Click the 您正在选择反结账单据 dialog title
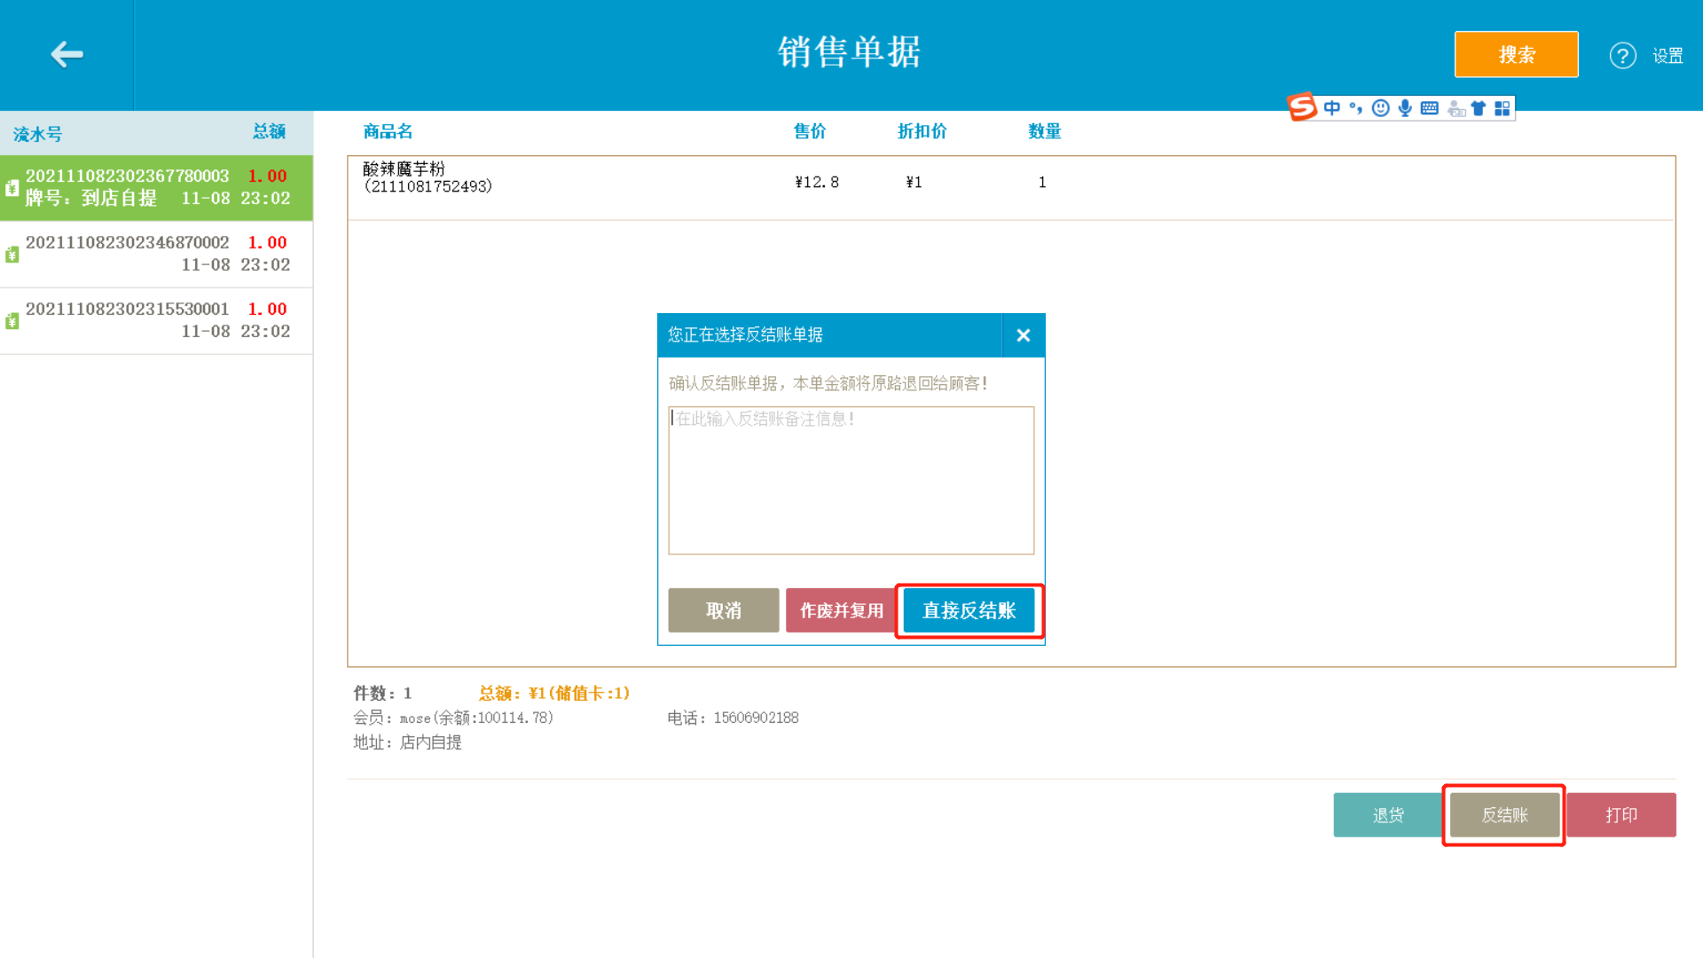This screenshot has height=958, width=1703. (x=745, y=334)
